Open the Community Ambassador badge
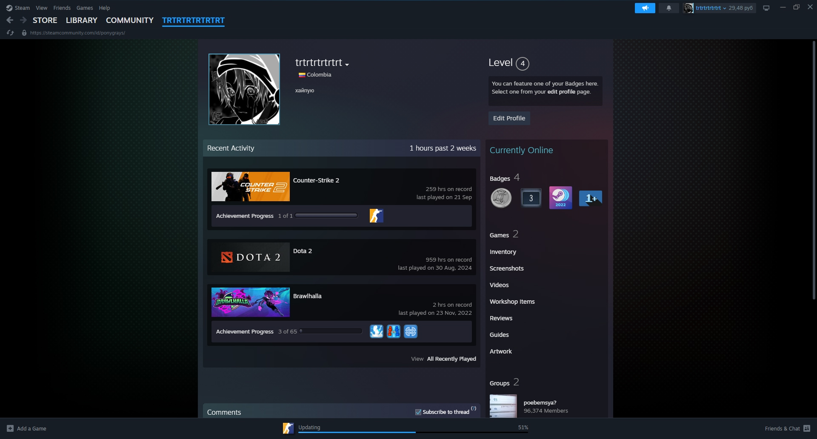The width and height of the screenshot is (817, 439). point(501,198)
